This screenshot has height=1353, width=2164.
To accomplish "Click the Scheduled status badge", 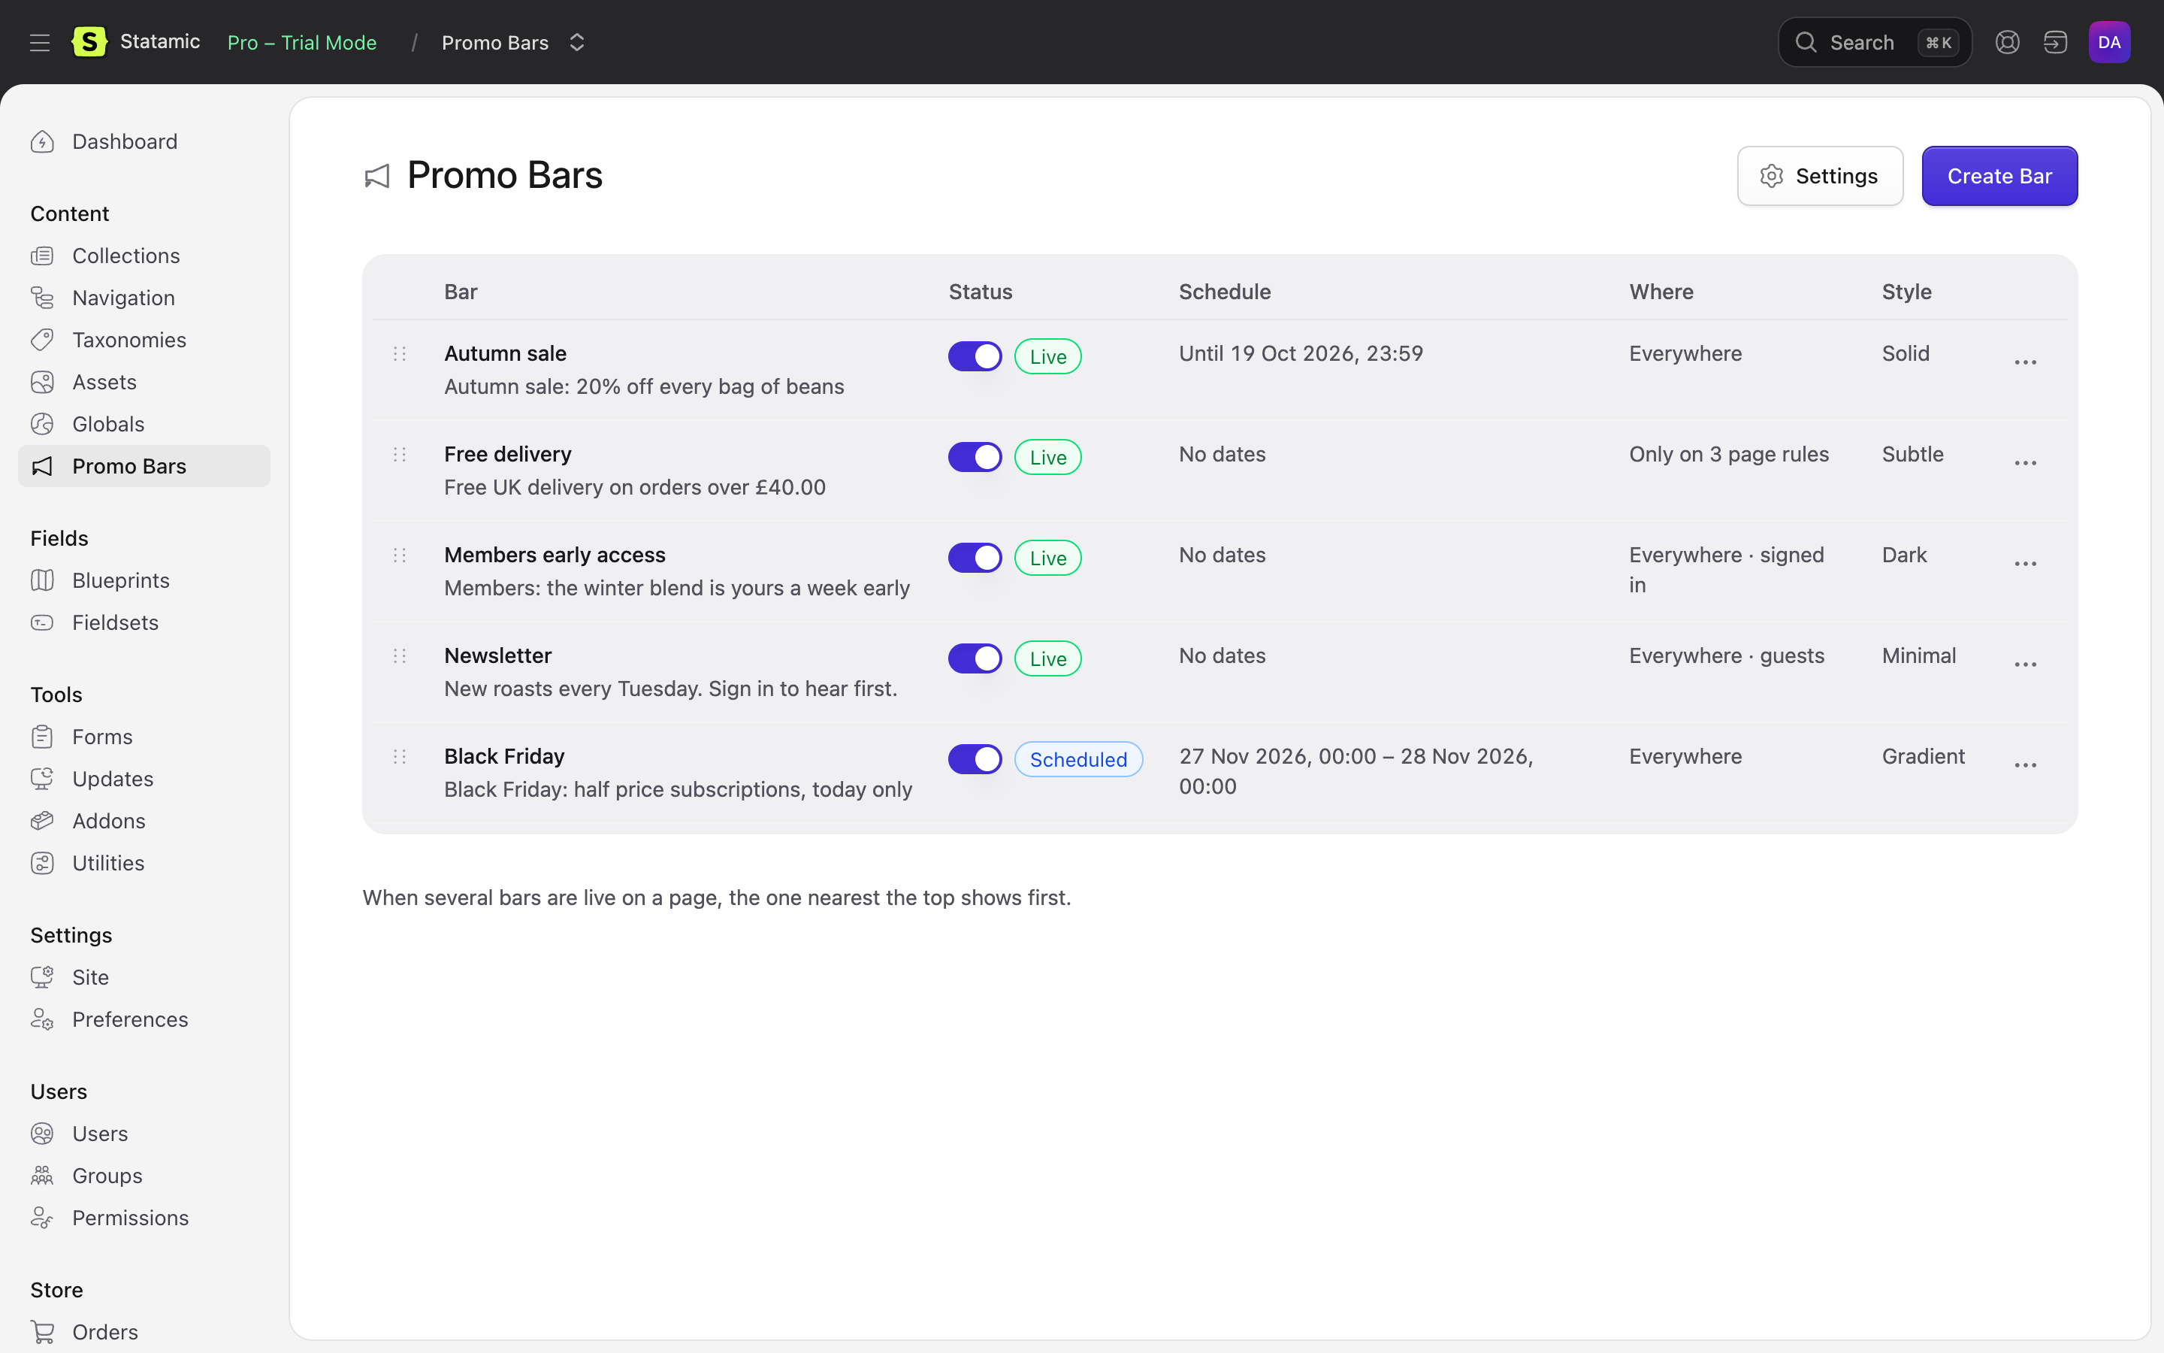I will click(1078, 760).
